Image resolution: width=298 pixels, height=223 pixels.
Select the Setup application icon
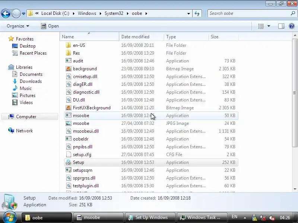[69, 162]
